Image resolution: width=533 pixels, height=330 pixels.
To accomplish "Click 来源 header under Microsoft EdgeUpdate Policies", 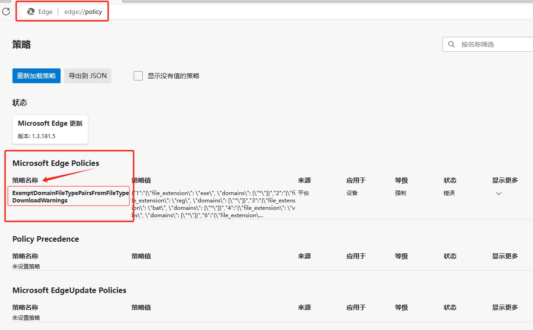I will point(305,307).
